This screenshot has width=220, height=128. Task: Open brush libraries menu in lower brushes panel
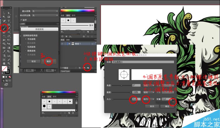click(x=43, y=113)
